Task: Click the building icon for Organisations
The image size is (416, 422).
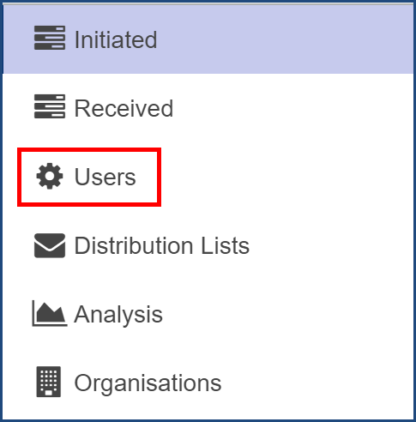Action: [49, 382]
